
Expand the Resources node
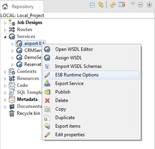coord(5,79)
